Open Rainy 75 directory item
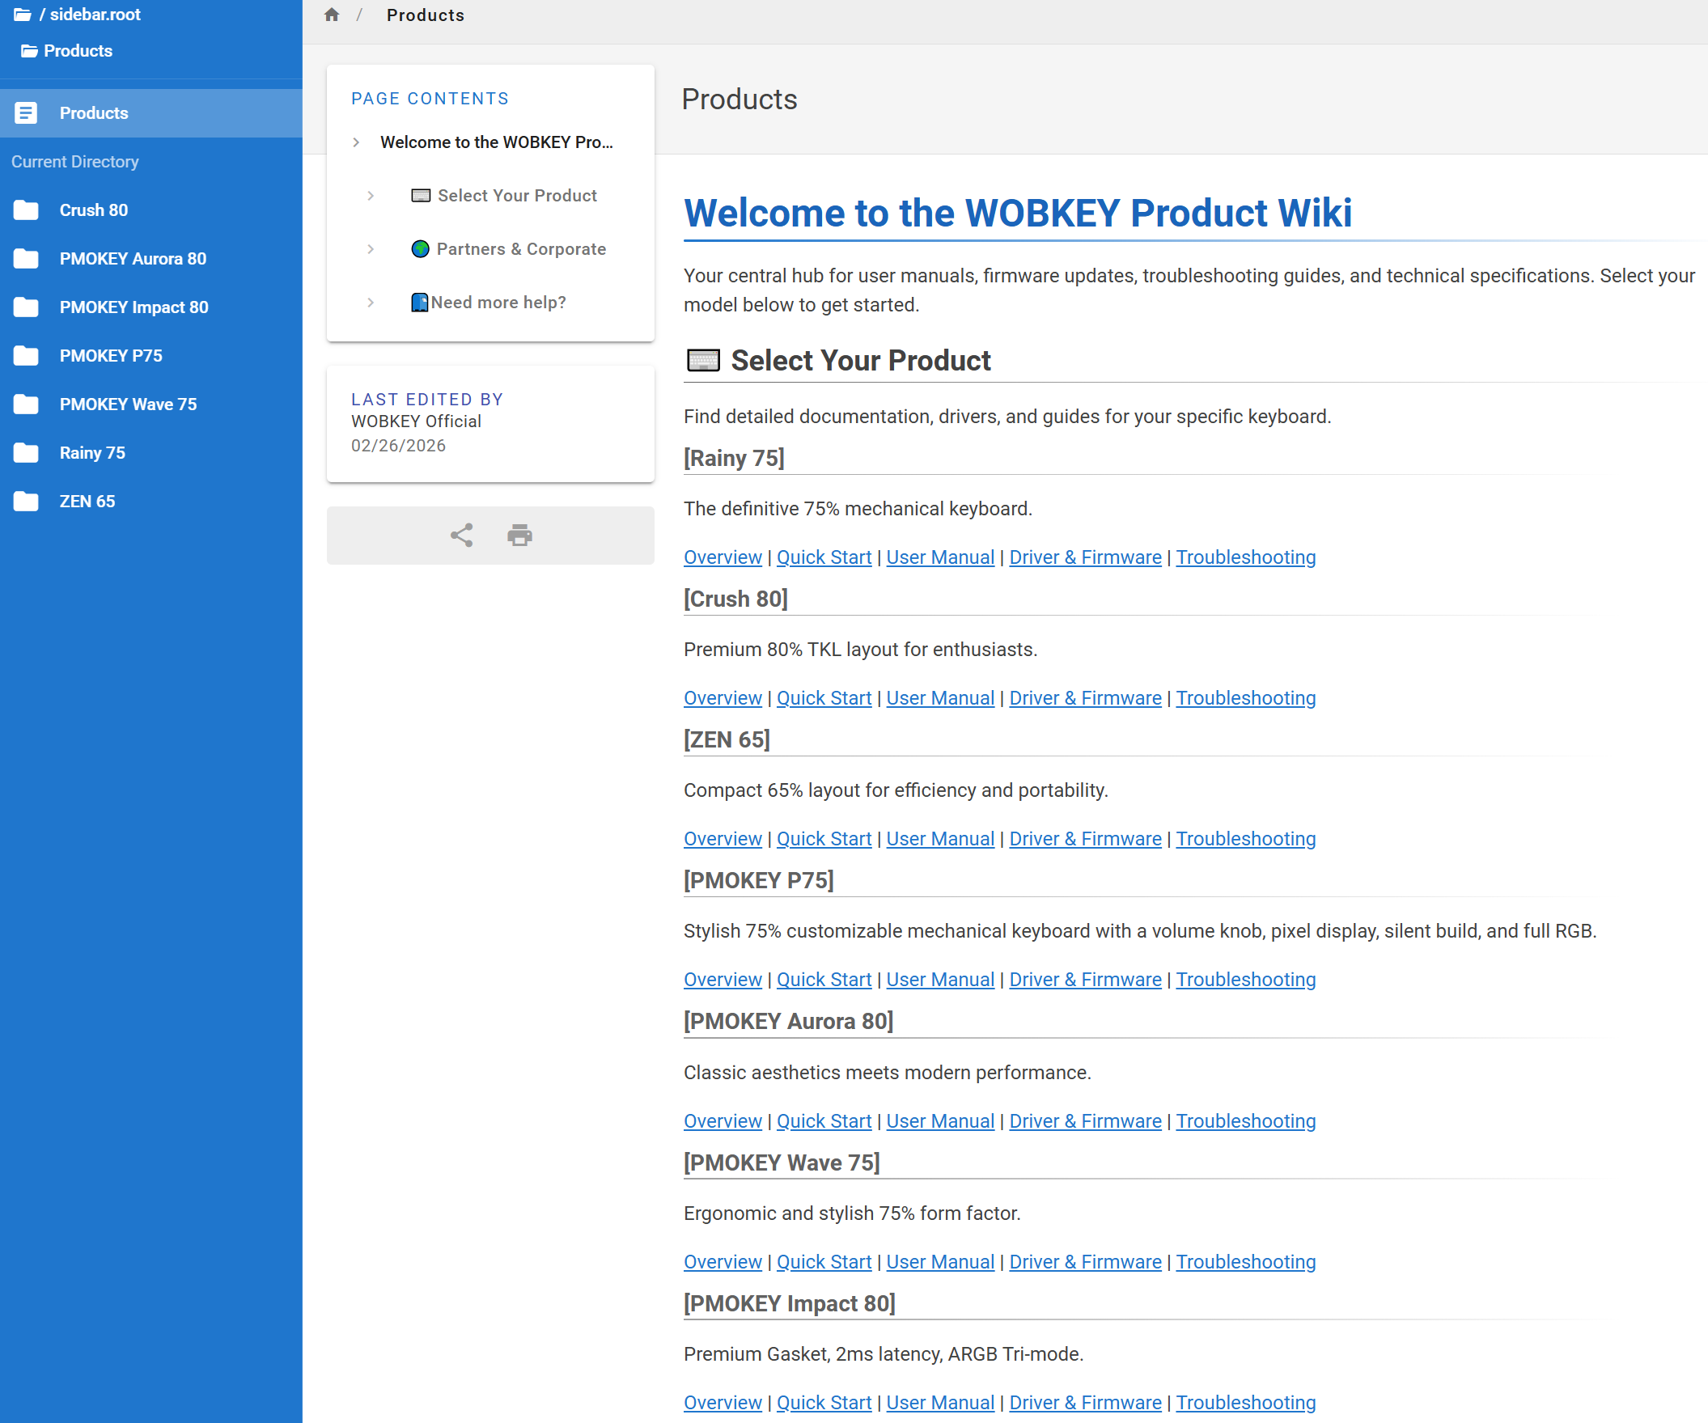The image size is (1708, 1423). pyautogui.click(x=92, y=453)
